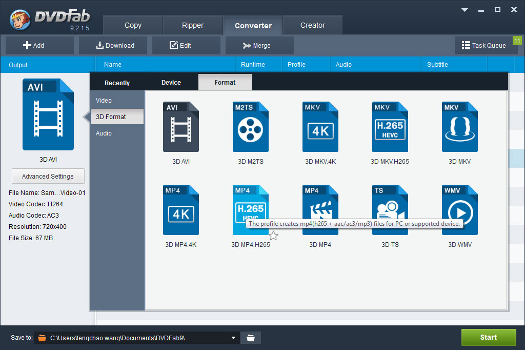Screen dimensions: 525x350
Task: Expand the Save to path dropdown
Action: pyautogui.click(x=233, y=338)
